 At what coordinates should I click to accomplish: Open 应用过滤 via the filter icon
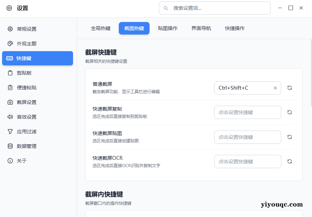point(10,132)
